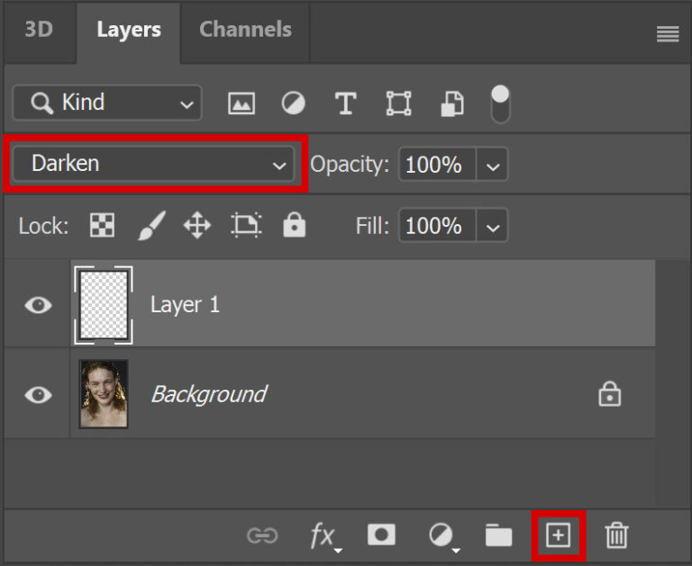Click the Lock position move icon
Screen dimensions: 692x566
point(196,226)
